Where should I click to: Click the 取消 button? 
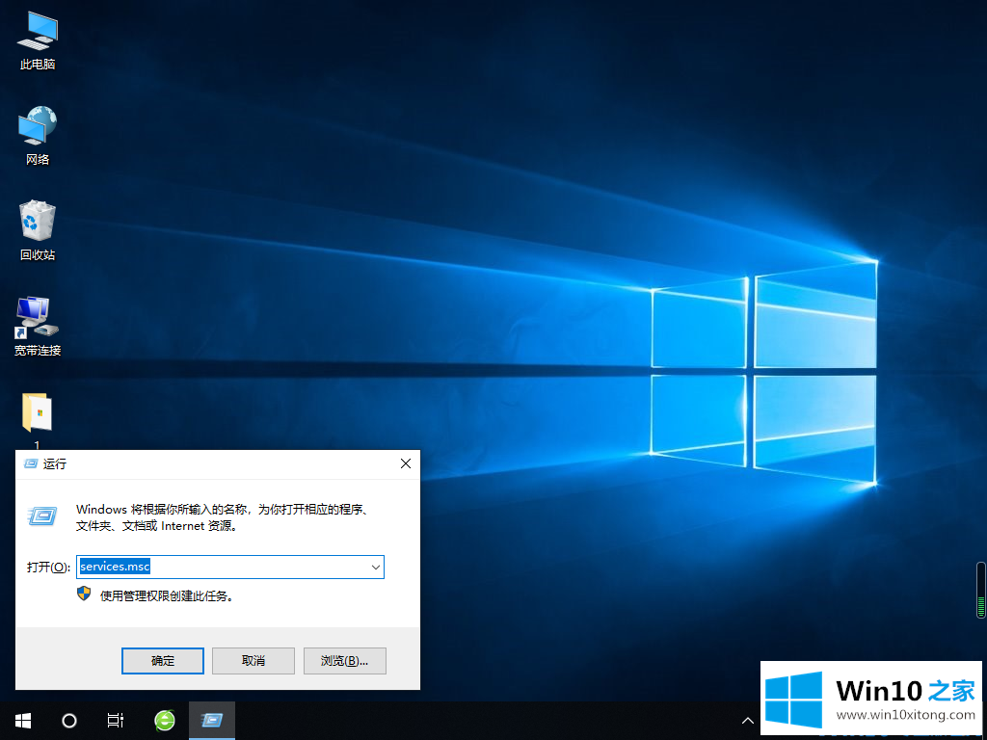click(x=253, y=660)
